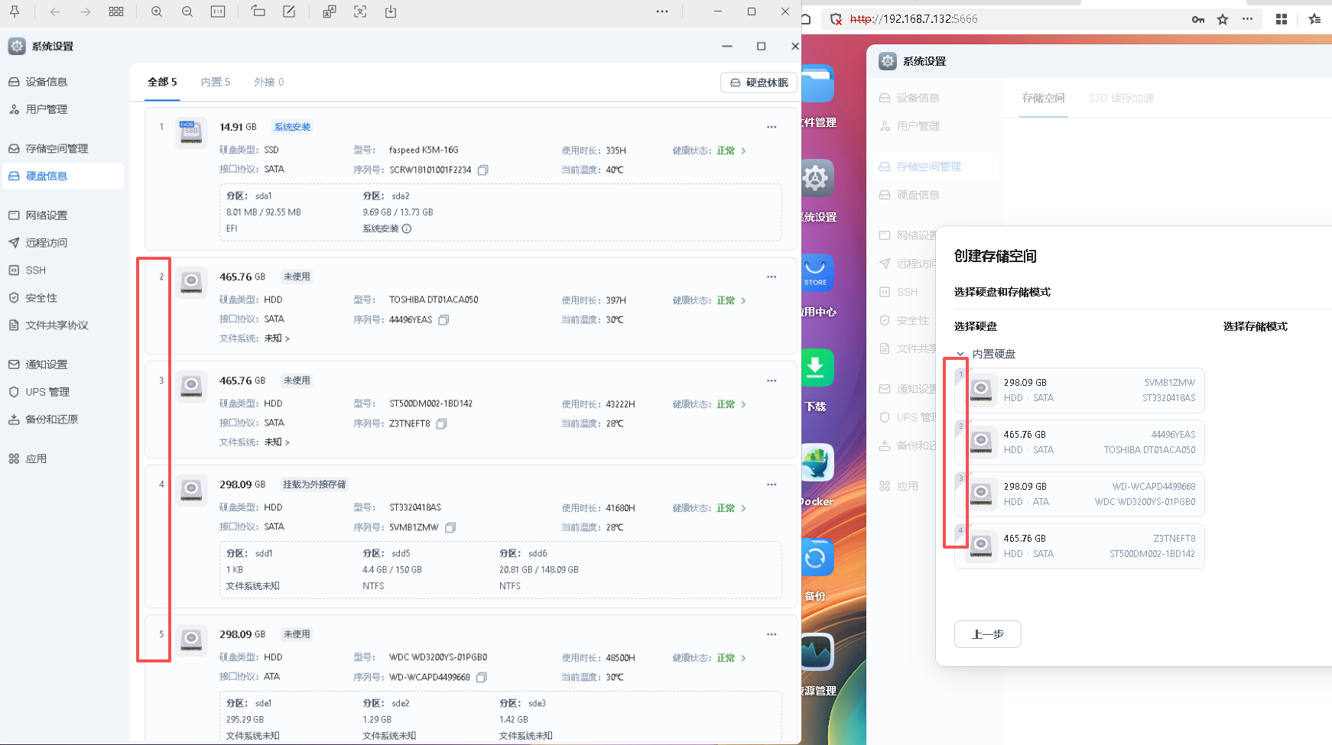Image resolution: width=1332 pixels, height=745 pixels.
Task: Bookmark page with browser star icon
Action: click(x=1223, y=19)
